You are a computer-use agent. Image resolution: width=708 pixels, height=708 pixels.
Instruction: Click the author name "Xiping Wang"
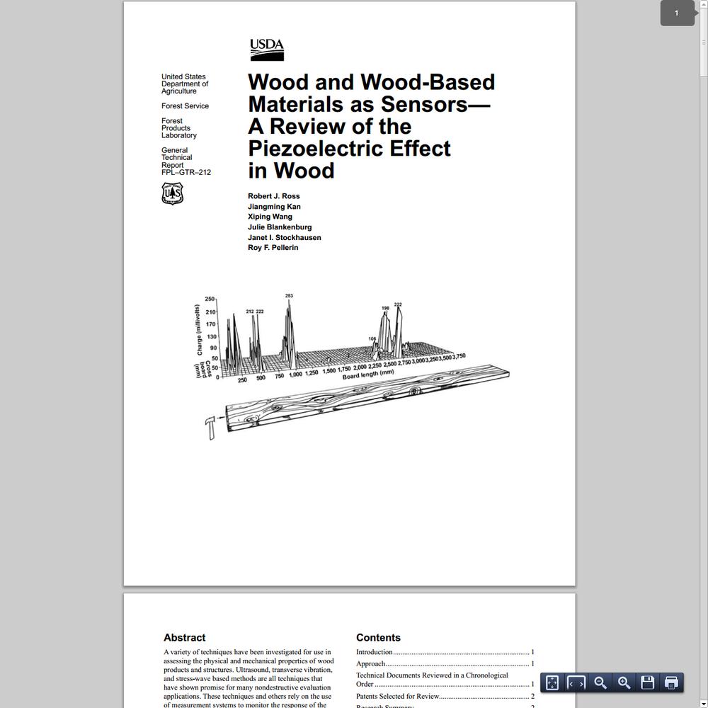[x=270, y=217]
